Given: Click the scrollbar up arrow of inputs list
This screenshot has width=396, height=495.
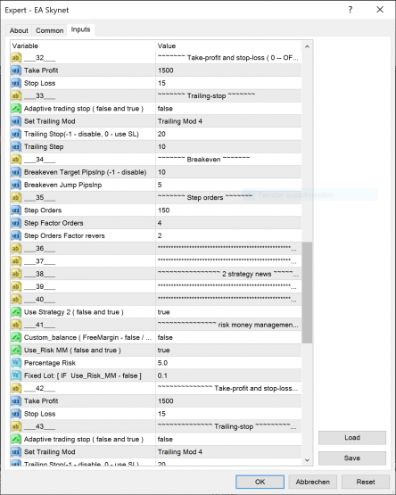Looking at the screenshot, I should [307, 46].
